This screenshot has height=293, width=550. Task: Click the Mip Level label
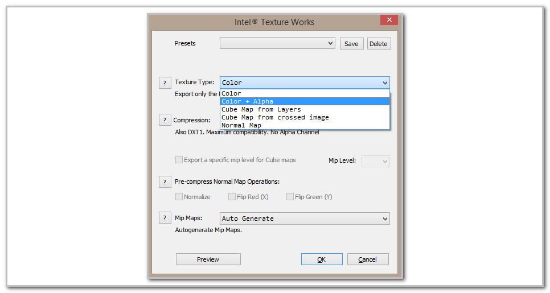pyautogui.click(x=342, y=160)
